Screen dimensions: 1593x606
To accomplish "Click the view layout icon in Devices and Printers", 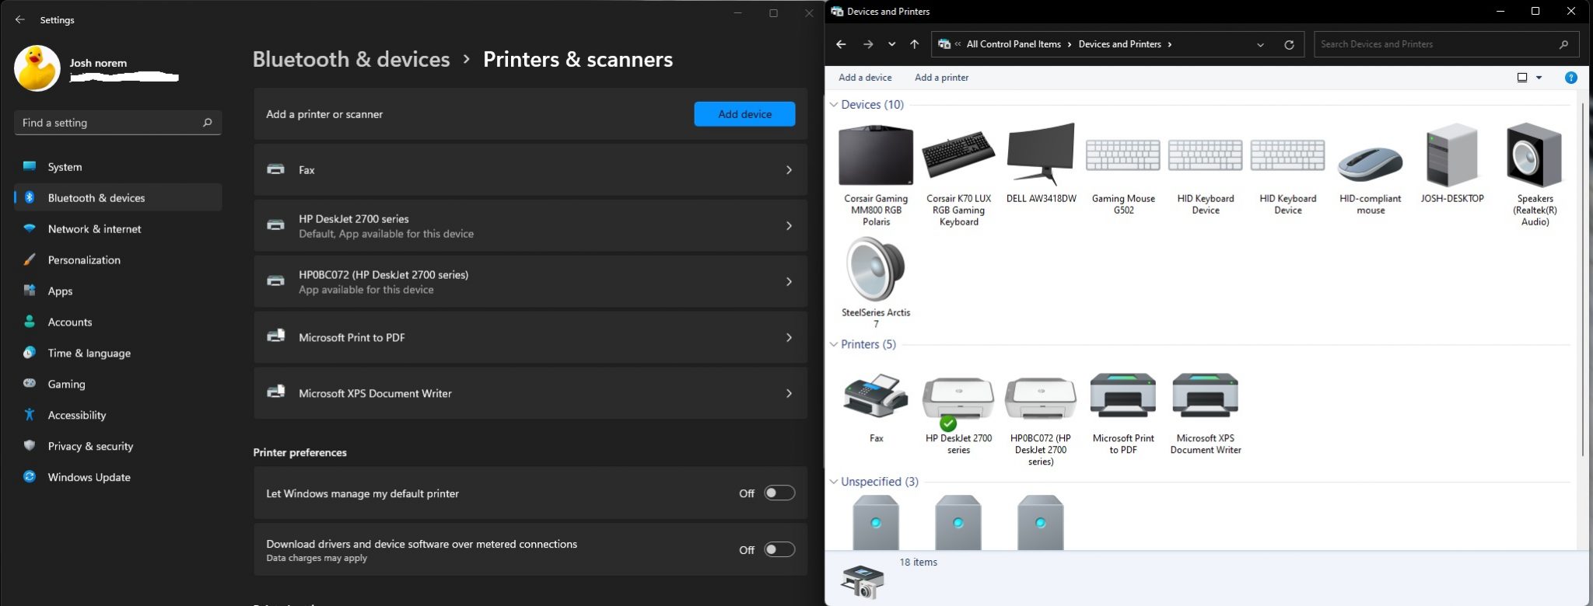I will pyautogui.click(x=1522, y=78).
